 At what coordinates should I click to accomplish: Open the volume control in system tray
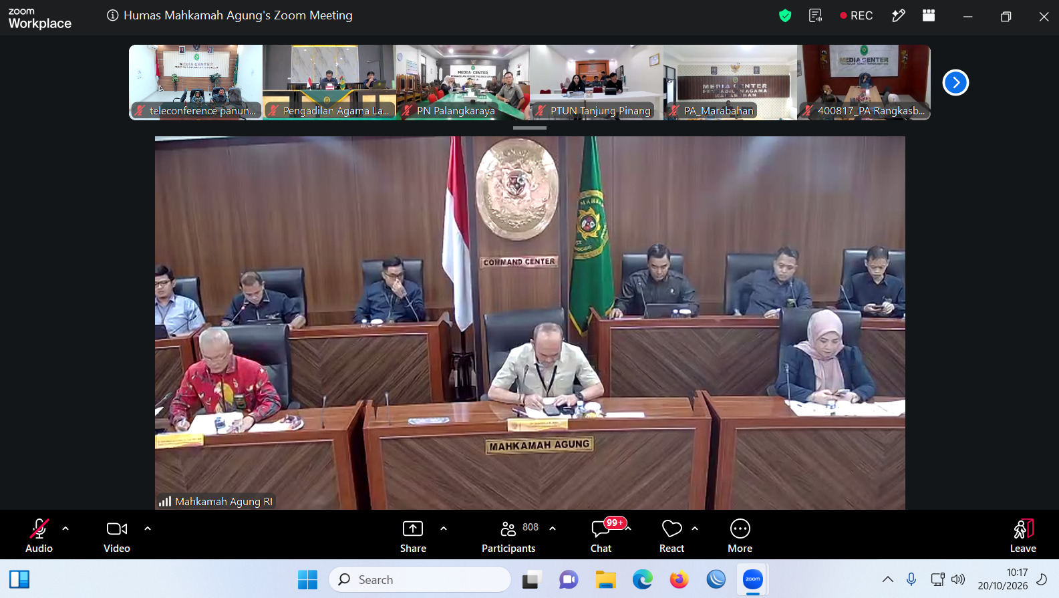point(959,579)
